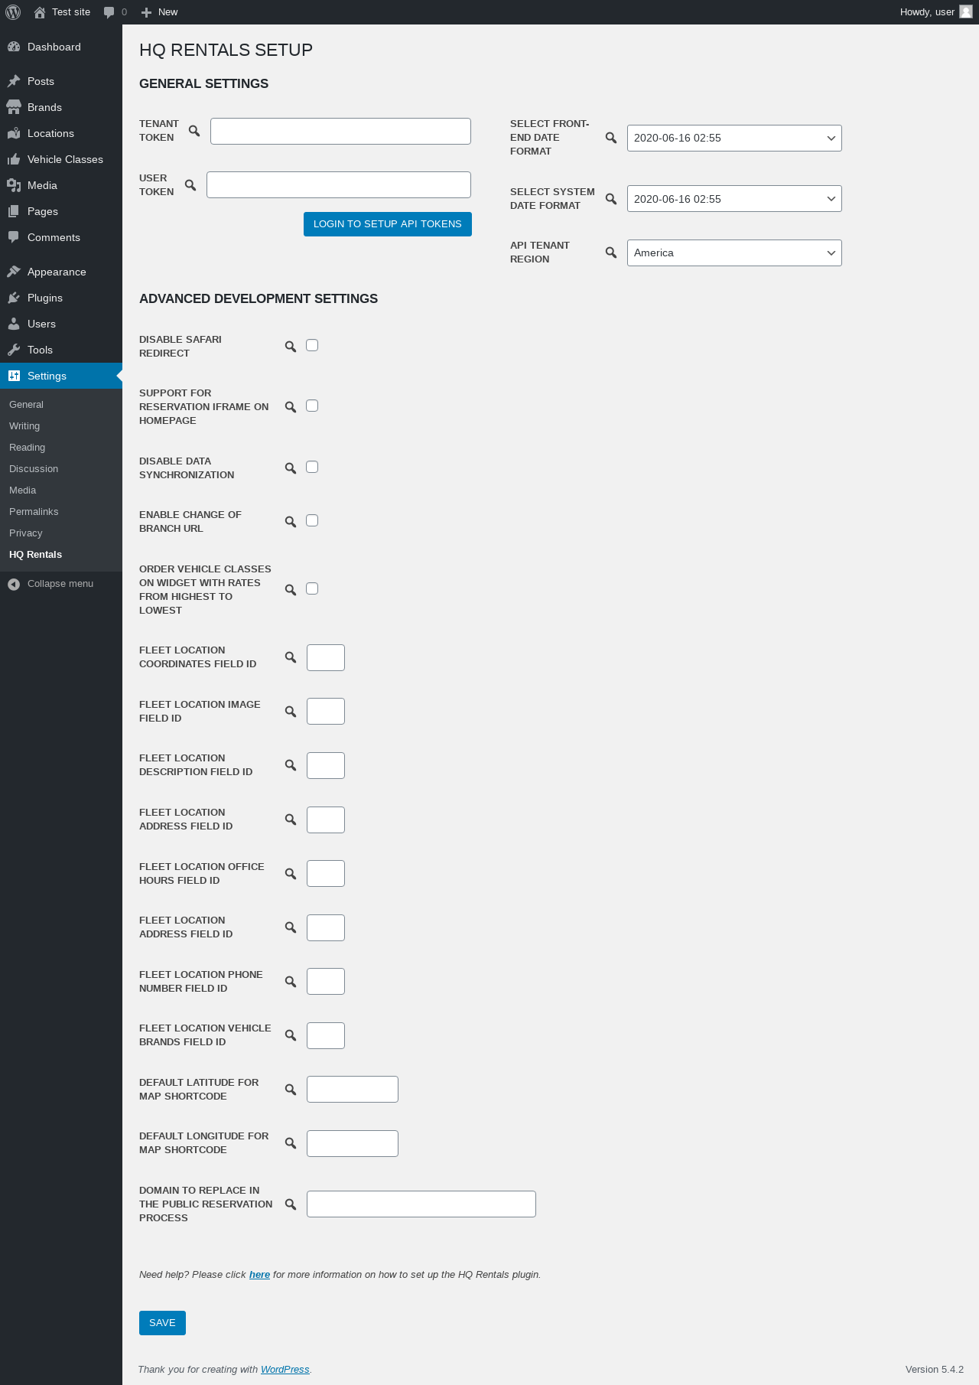Image resolution: width=979 pixels, height=1385 pixels.
Task: Expand the Select System Date Format dropdown
Action: click(x=734, y=199)
